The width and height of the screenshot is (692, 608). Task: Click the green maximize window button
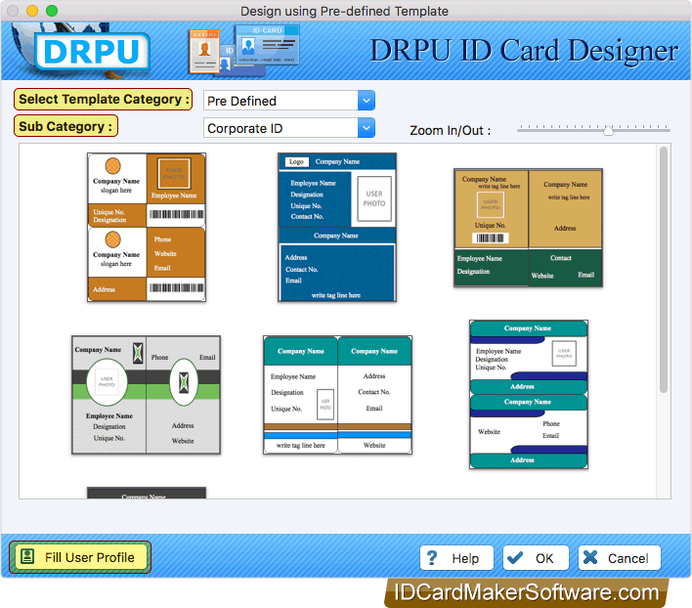point(52,11)
